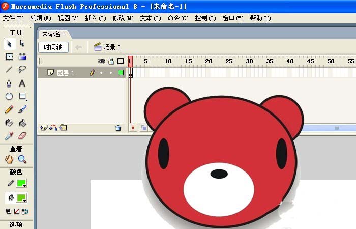Toggle lock dot of 图层 1
Screen dimensions: 356x229
111,73
